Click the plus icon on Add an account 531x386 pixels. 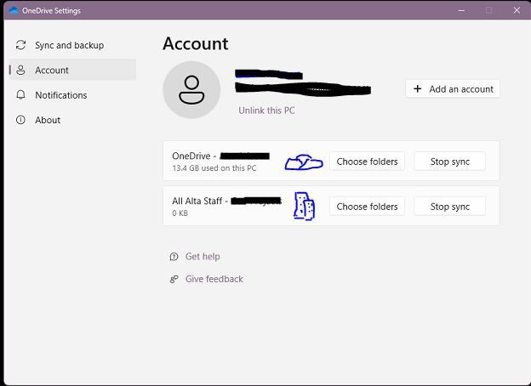418,88
